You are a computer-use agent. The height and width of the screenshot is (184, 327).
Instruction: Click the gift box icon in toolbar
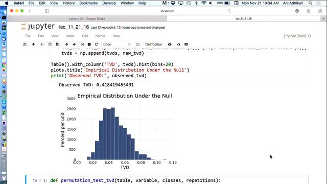tap(178, 44)
